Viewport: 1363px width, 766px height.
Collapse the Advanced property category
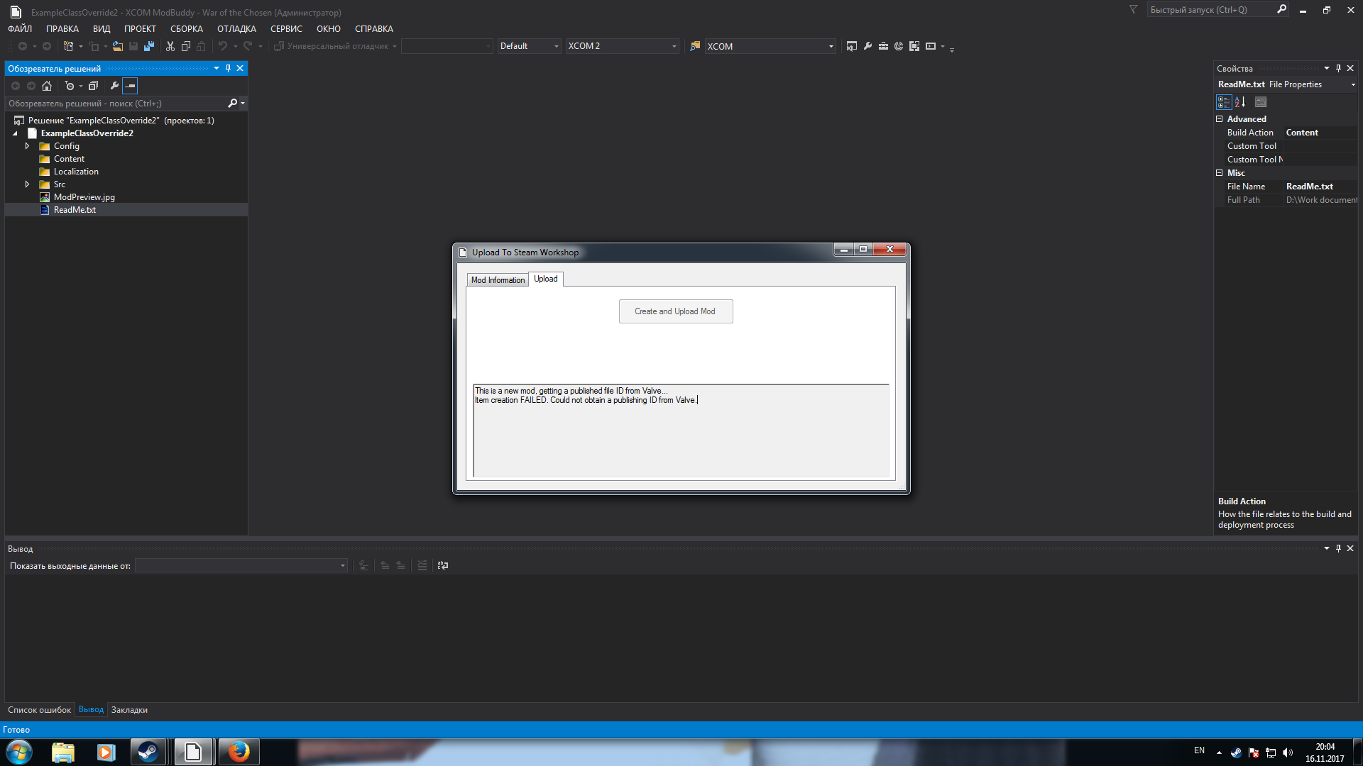click(1220, 119)
